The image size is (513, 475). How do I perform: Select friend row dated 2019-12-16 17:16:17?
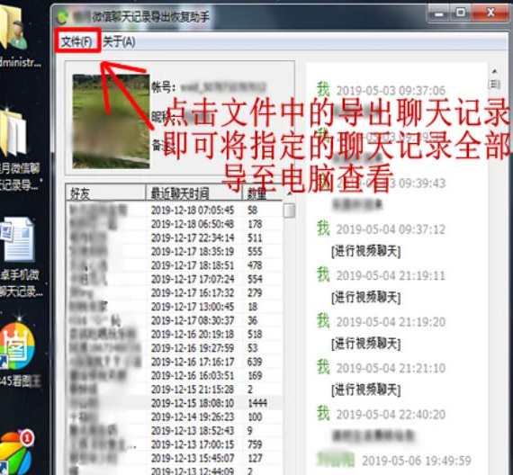tap(175, 362)
